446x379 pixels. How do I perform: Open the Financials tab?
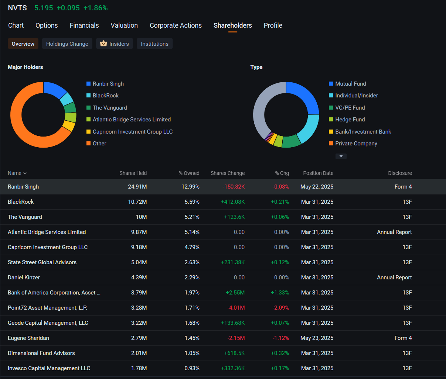84,25
